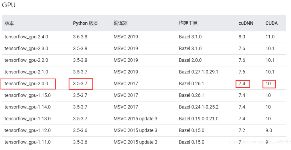Click Python 3.6-3.8 for tensorflow_gpu-2.4.0
The image size is (291, 150).
click(80, 37)
